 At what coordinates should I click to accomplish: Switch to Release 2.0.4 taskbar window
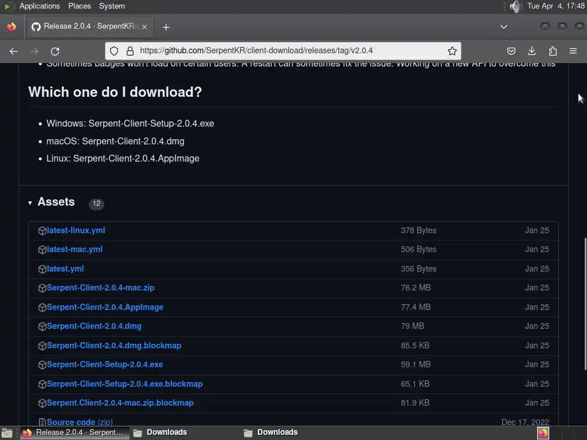tap(74, 433)
